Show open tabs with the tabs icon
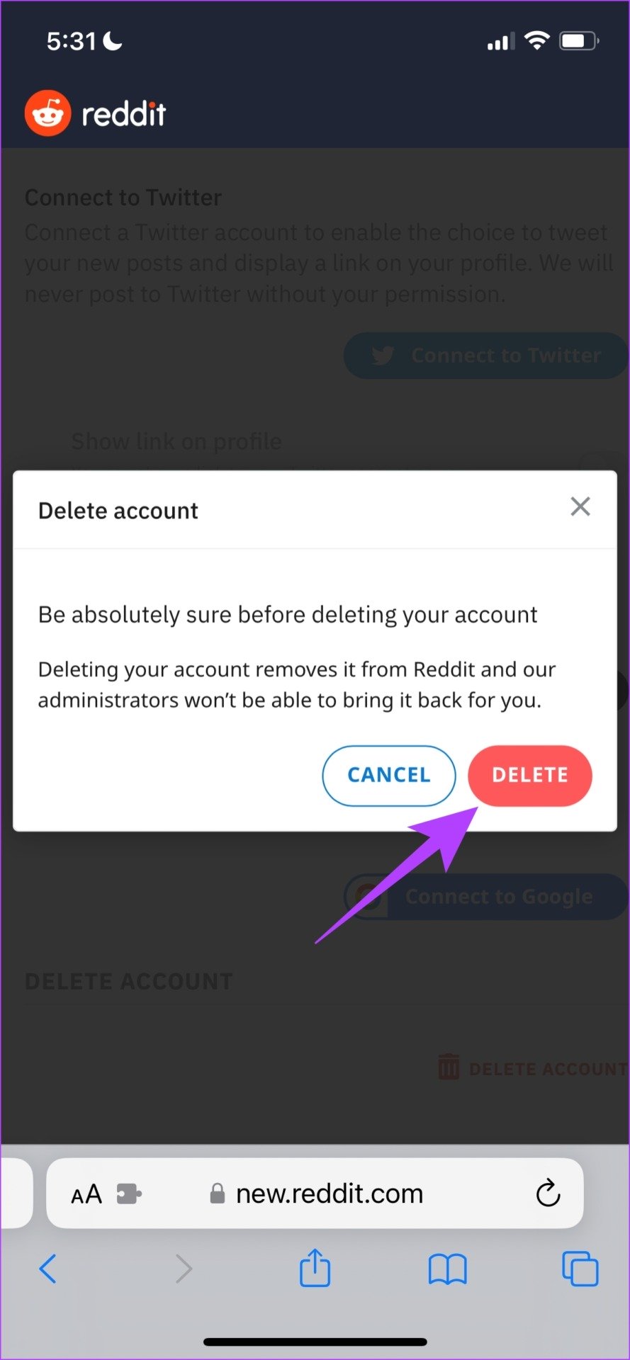The height and width of the screenshot is (1360, 630). click(x=580, y=1269)
